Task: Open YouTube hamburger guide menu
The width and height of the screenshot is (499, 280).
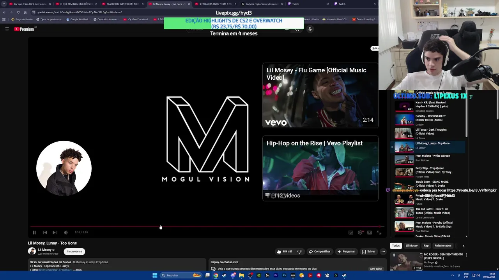Action: [x=7, y=29]
